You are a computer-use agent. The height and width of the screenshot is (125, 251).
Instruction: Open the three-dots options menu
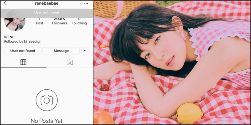click(x=86, y=3)
